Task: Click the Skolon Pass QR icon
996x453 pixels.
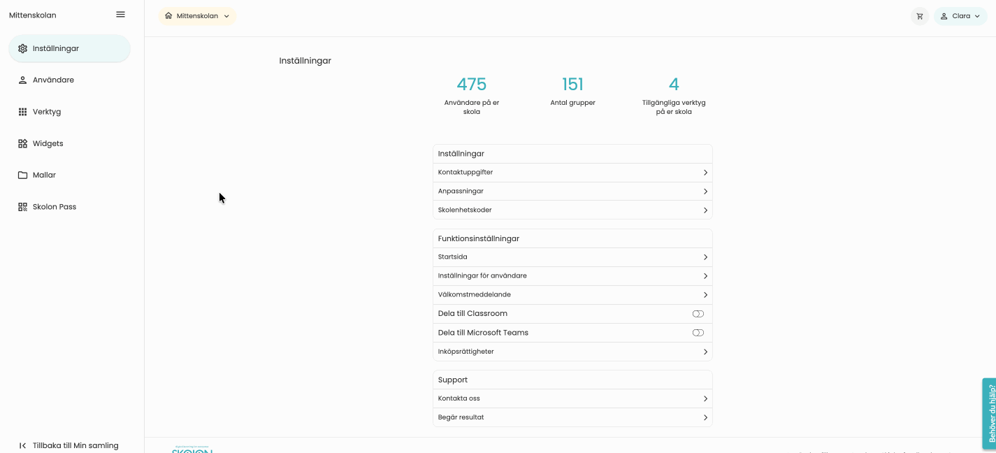Action: [x=22, y=207]
